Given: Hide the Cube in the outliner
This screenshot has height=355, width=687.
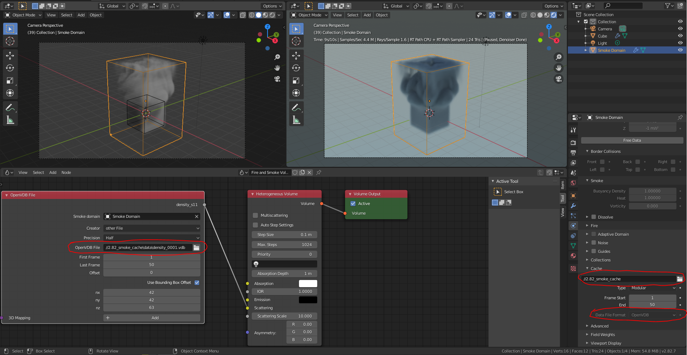Looking at the screenshot, I should click(680, 36).
